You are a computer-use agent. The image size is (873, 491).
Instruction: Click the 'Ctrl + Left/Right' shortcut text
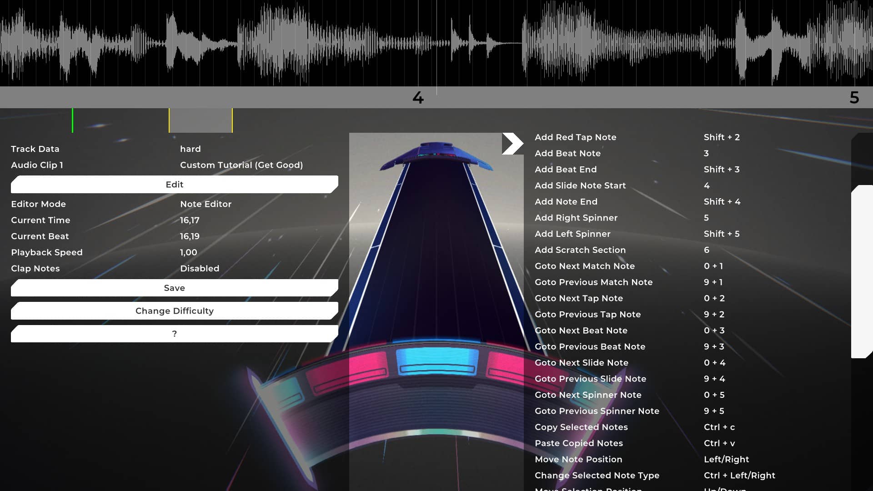pyautogui.click(x=739, y=476)
